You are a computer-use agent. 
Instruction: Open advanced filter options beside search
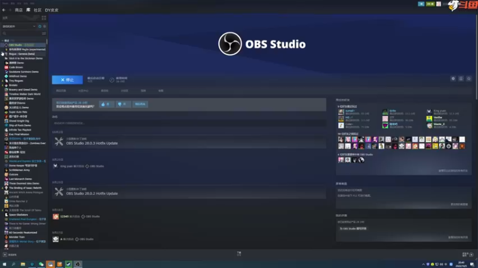click(x=44, y=33)
